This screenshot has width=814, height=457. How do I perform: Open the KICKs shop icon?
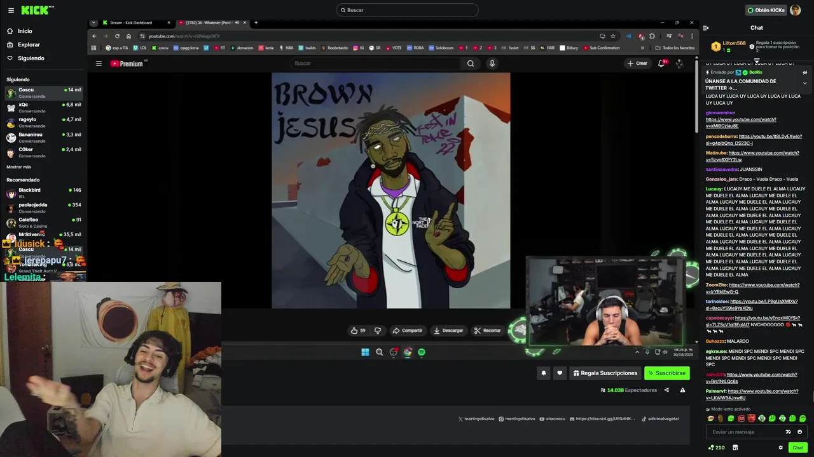pos(735,447)
